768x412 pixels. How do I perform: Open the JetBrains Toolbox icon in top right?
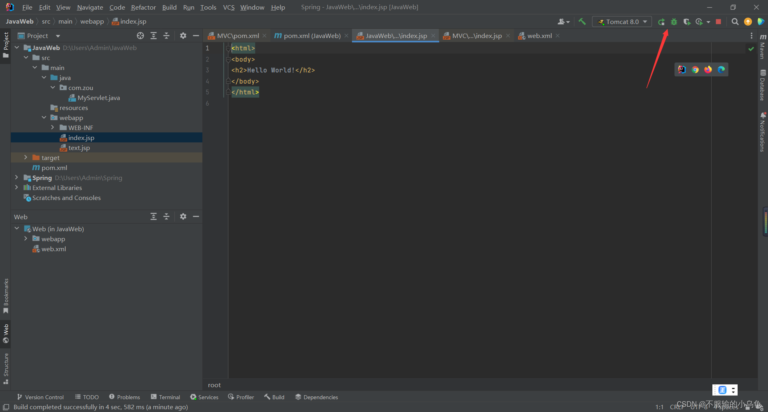(x=761, y=22)
